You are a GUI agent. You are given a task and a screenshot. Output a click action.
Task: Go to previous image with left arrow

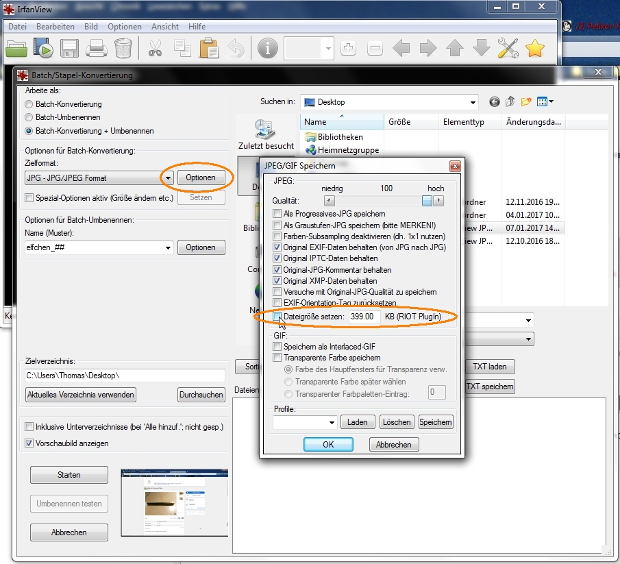[401, 48]
